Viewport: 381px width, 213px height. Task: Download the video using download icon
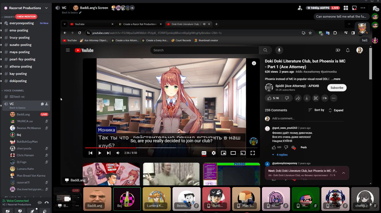[x=307, y=98]
